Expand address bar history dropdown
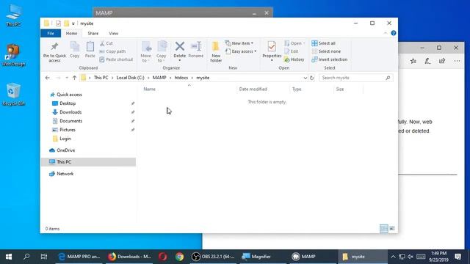 [305, 78]
